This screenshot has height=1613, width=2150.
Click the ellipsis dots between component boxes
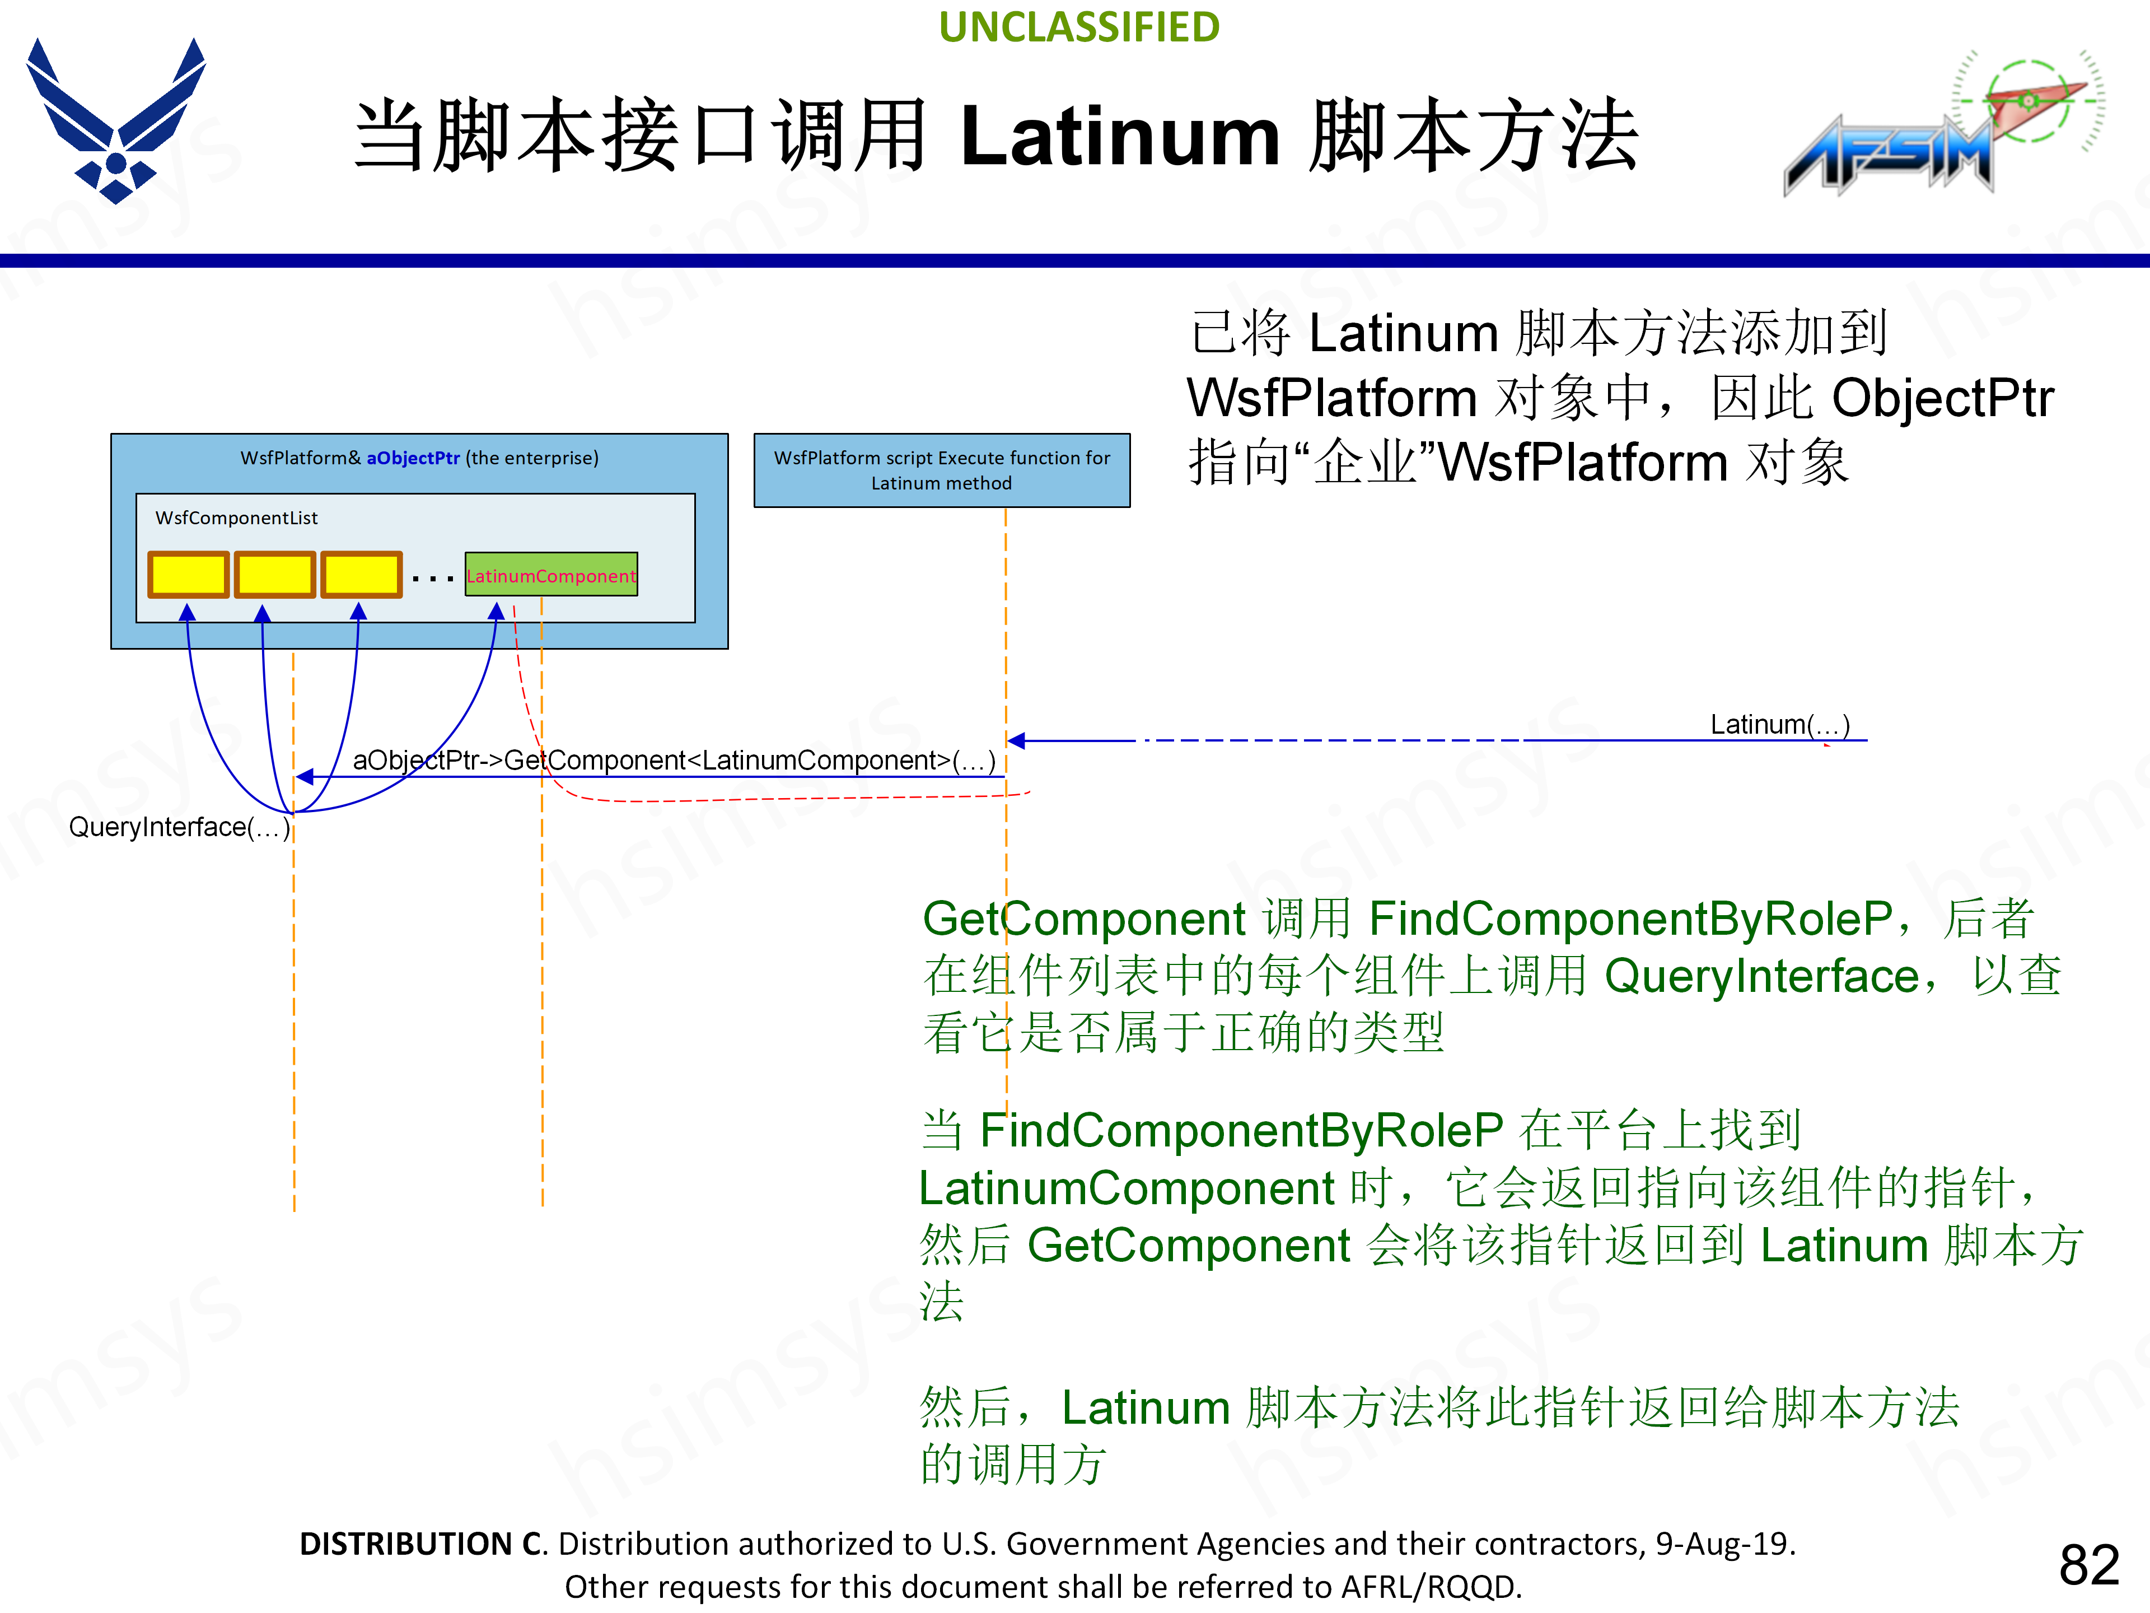pyautogui.click(x=433, y=579)
